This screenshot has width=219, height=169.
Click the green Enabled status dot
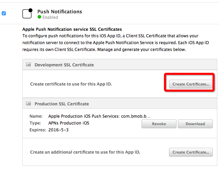[39, 17]
